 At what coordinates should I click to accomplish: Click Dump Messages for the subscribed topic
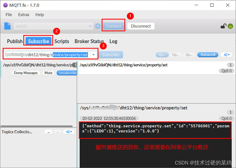(26, 73)
